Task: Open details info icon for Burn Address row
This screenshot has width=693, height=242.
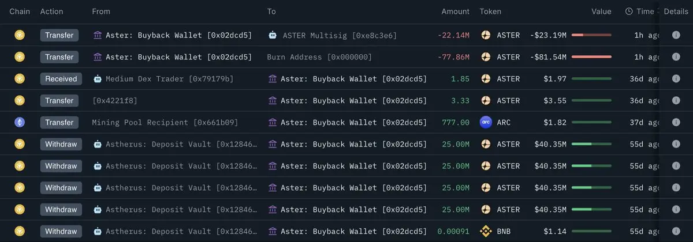Action: (676, 57)
